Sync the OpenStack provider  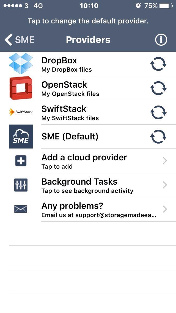coord(159,88)
